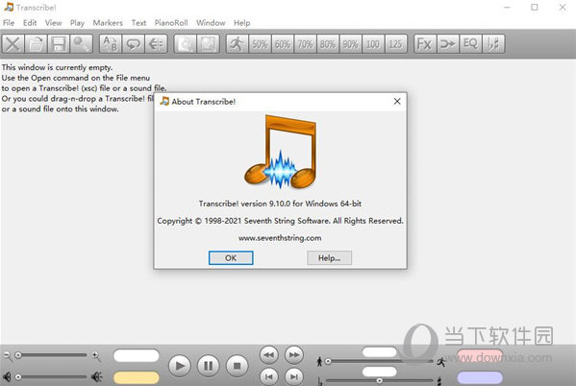
Task: Click the volume slider thumb
Action: 17,376
